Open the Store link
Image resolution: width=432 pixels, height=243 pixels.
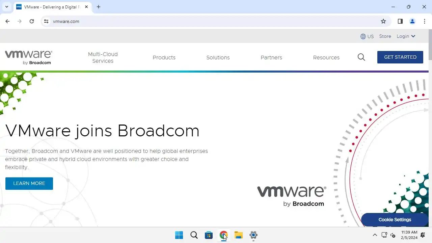click(x=385, y=36)
